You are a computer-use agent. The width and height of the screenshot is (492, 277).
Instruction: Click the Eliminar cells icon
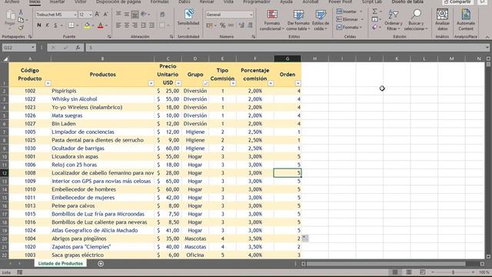pos(339,19)
